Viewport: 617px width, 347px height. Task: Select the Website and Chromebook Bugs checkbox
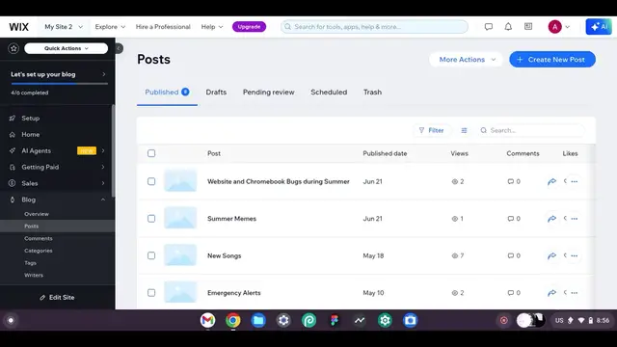tap(151, 181)
